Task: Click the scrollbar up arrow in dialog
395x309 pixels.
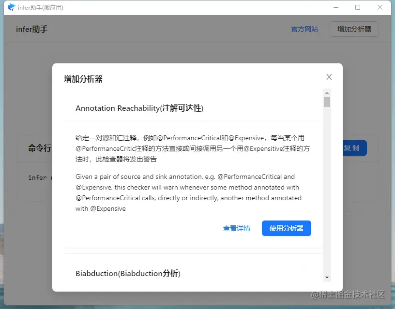Action: 327,93
